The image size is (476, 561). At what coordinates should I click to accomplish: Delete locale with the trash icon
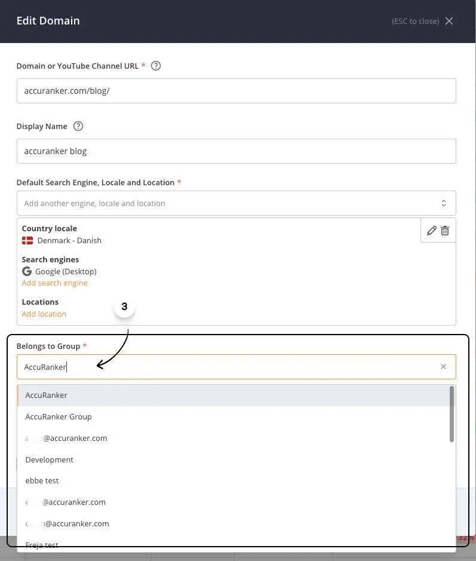tap(445, 231)
